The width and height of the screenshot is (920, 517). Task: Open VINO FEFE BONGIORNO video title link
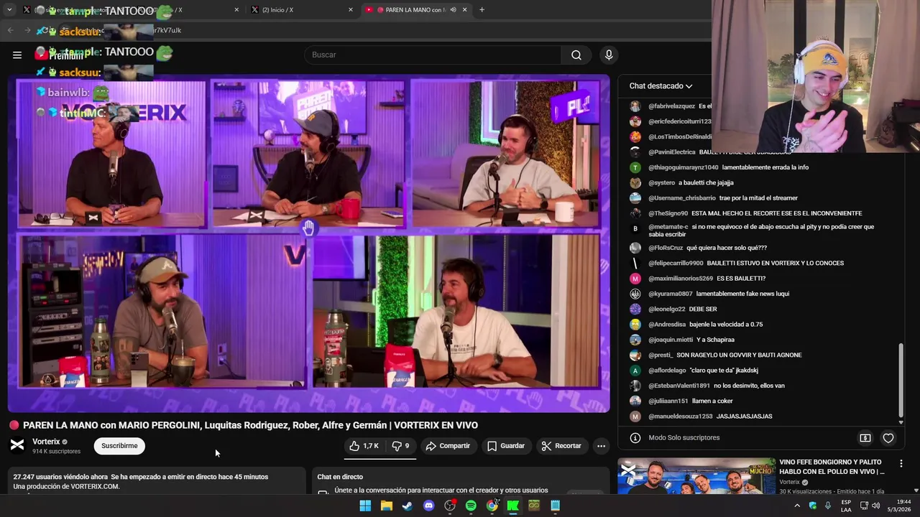click(832, 467)
